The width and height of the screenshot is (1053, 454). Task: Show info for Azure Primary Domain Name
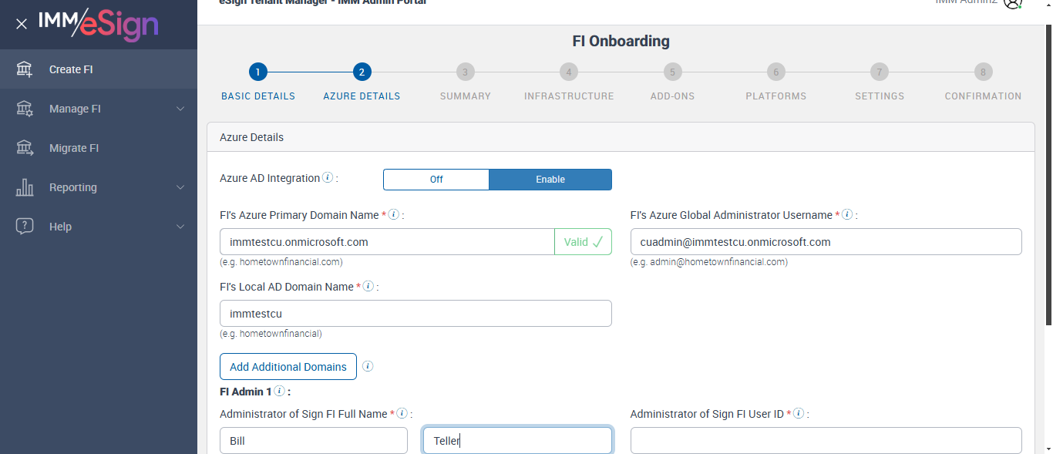click(x=394, y=215)
